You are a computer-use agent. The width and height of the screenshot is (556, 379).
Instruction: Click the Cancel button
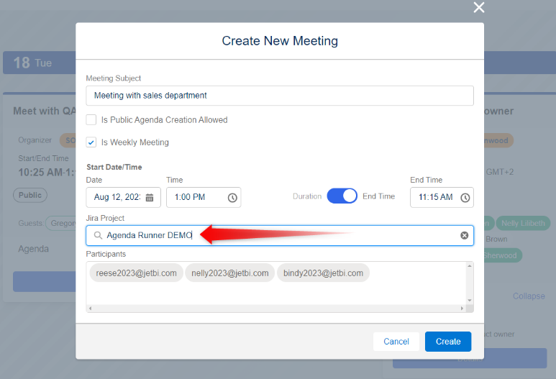click(396, 342)
